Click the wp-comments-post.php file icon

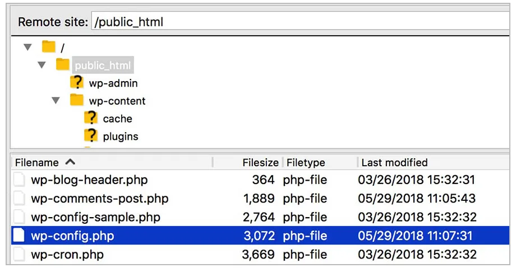[19, 199]
